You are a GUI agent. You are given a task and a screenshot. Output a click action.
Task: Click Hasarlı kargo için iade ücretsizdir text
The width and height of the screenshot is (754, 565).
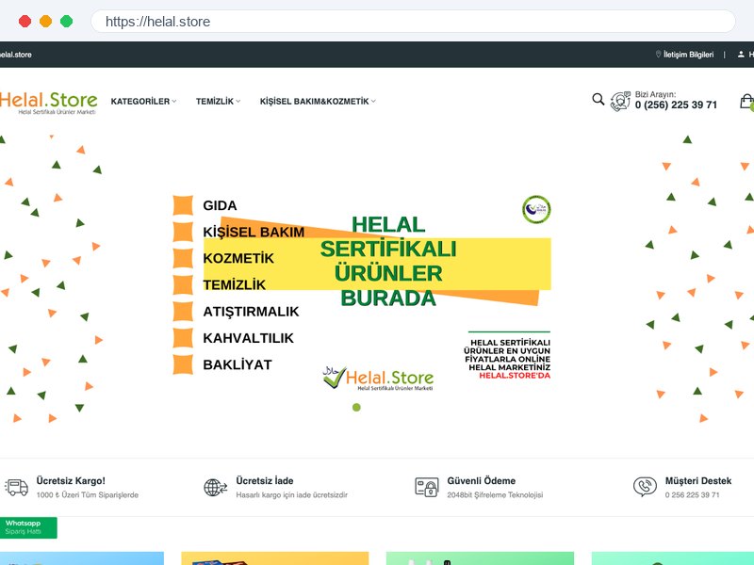291,495
